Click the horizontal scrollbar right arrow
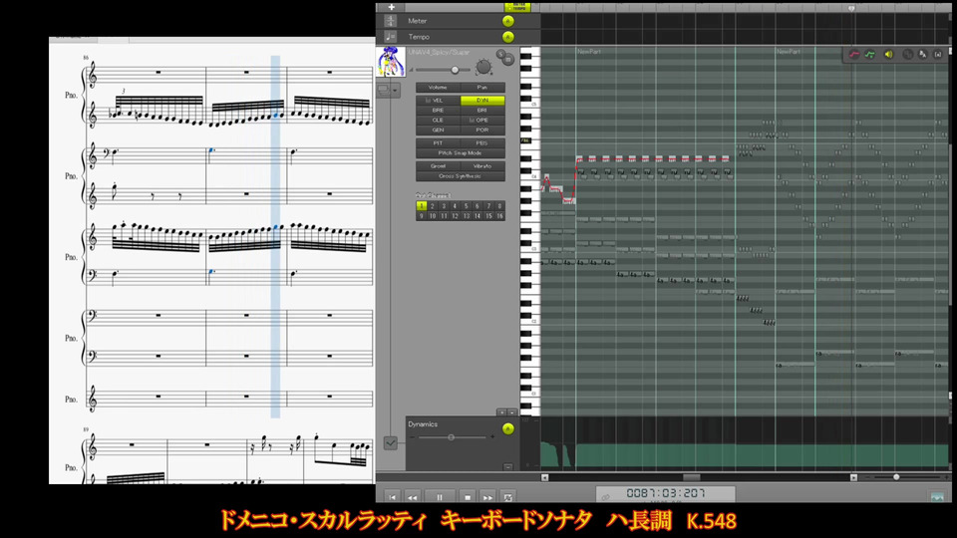Screen dimensions: 957x538 (x=854, y=477)
